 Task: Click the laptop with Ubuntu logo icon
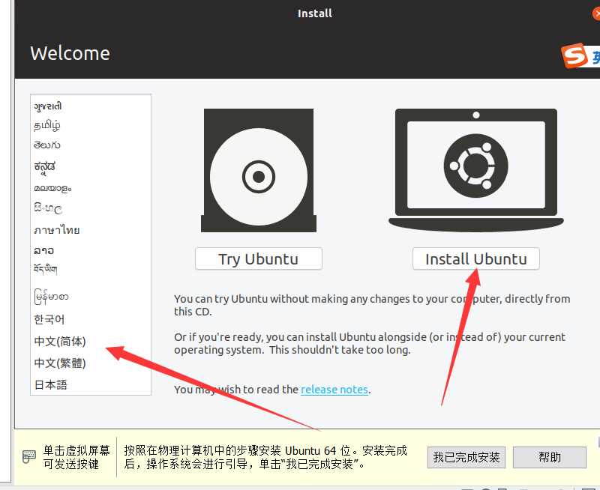pyautogui.click(x=476, y=171)
